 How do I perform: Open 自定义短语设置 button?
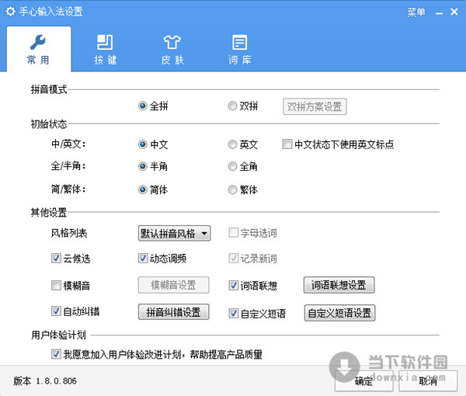click(339, 313)
